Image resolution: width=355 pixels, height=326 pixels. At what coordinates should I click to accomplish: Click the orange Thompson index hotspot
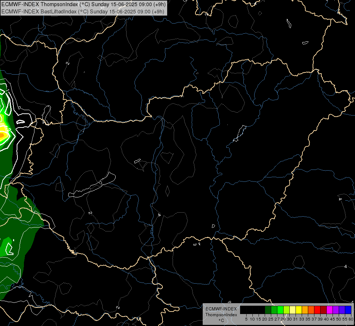coord(2,135)
